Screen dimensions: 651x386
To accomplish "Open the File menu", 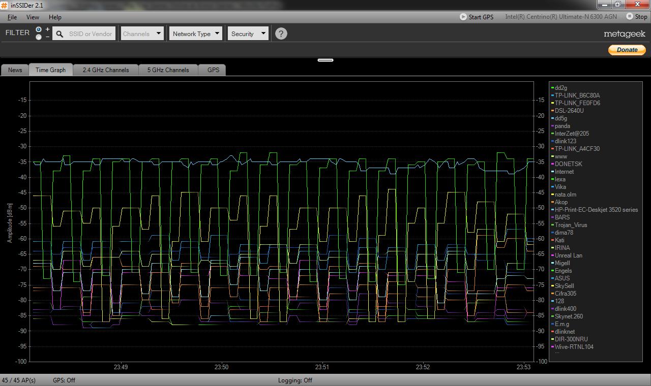I will pyautogui.click(x=12, y=17).
